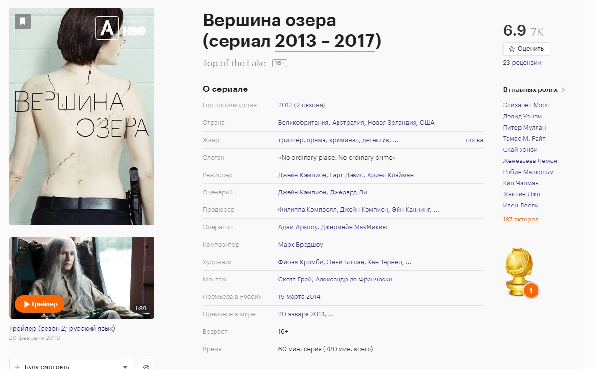Open actor Элизабет Мосс page
Screen dimensions: 599x369
pyautogui.click(x=526, y=105)
